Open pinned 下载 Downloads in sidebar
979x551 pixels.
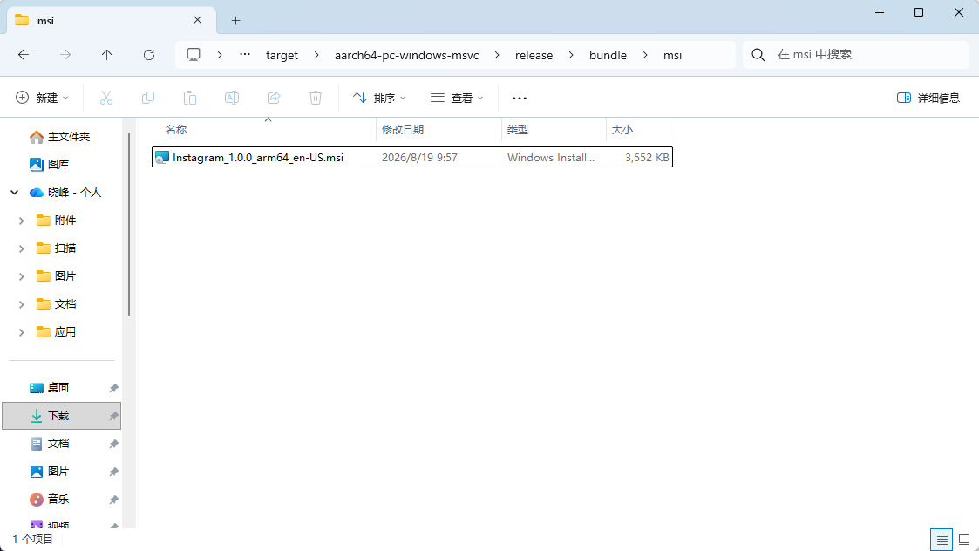[61, 416]
